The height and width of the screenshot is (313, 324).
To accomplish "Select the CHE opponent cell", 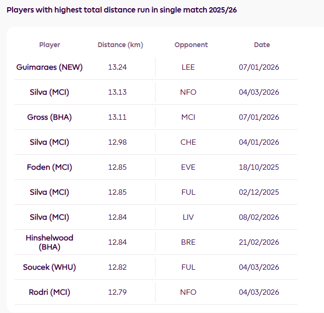I will 188,142.
